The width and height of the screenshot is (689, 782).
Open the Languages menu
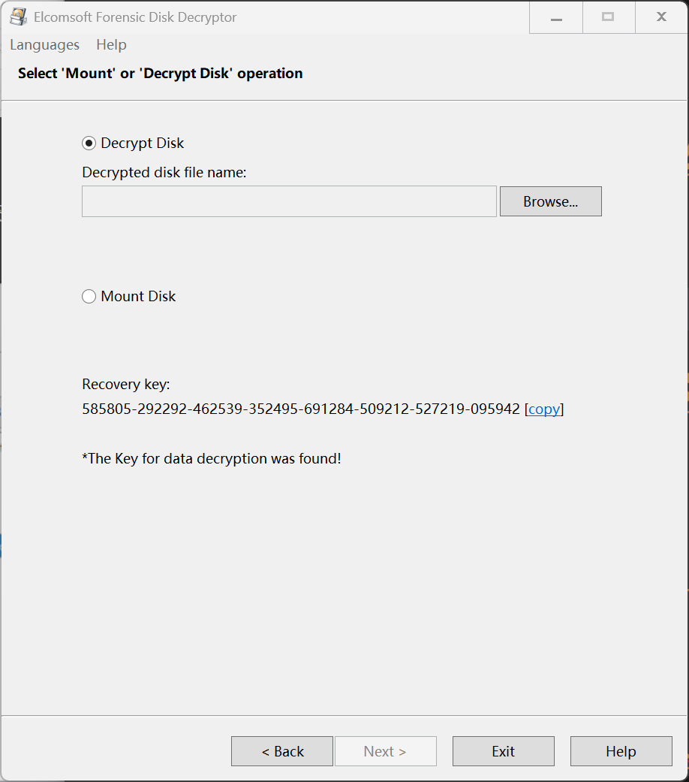pyautogui.click(x=44, y=45)
